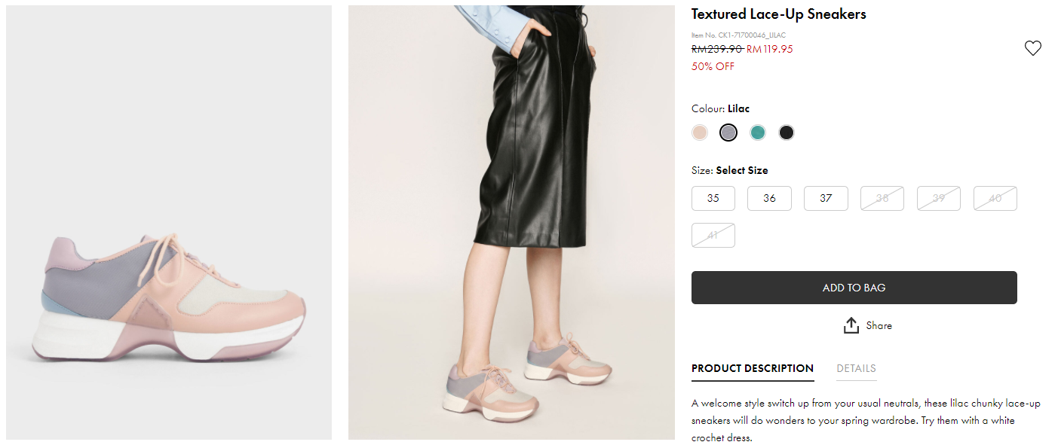Pick the black colour swatch
This screenshot has height=448, width=1058.
[x=787, y=133]
